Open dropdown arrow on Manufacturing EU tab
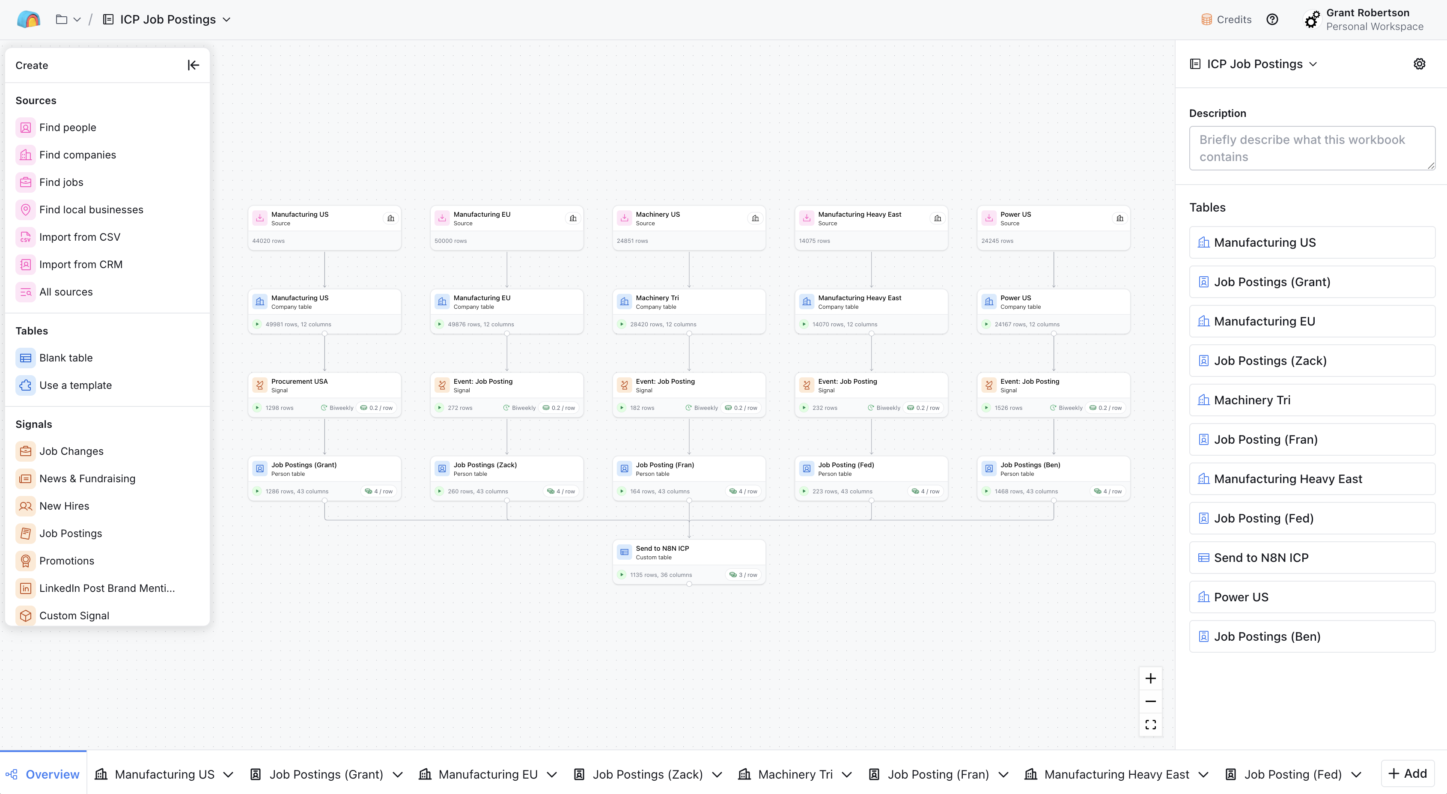 [x=552, y=775]
